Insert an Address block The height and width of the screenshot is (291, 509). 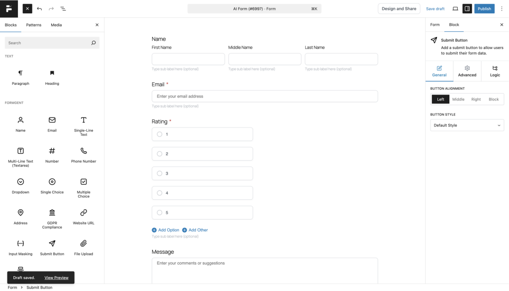pos(20,217)
